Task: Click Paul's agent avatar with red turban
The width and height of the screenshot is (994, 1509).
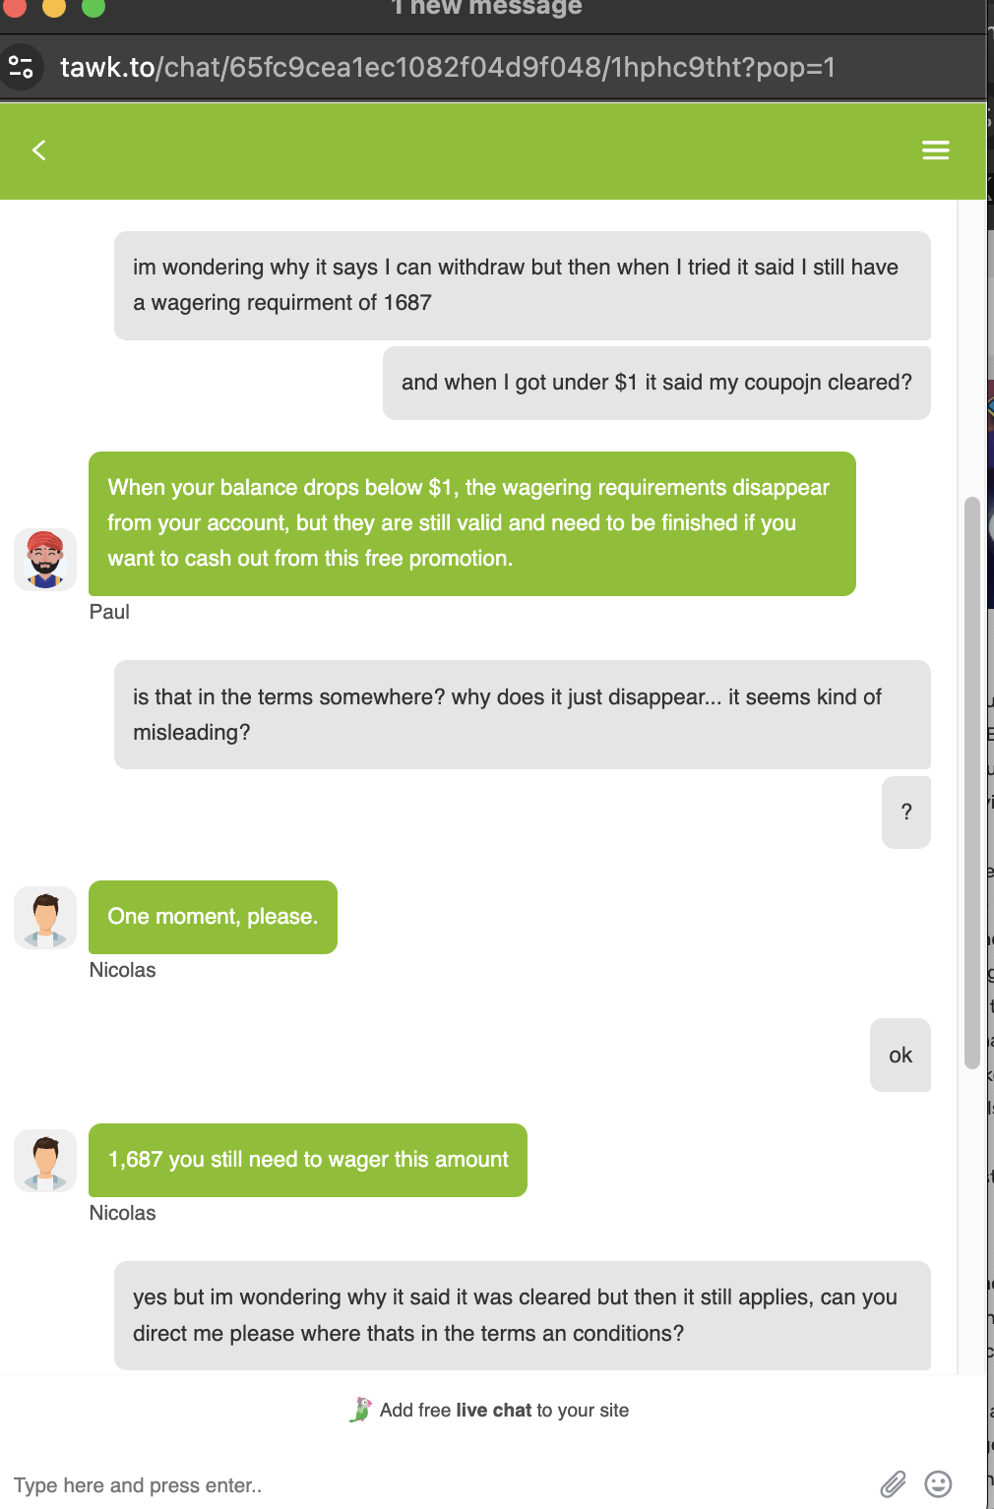Action: pos(45,559)
